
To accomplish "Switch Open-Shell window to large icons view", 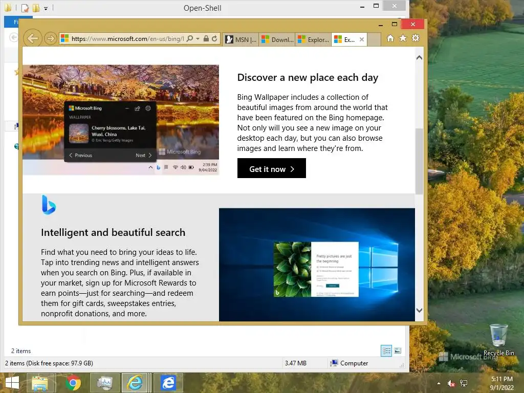I will pos(398,351).
